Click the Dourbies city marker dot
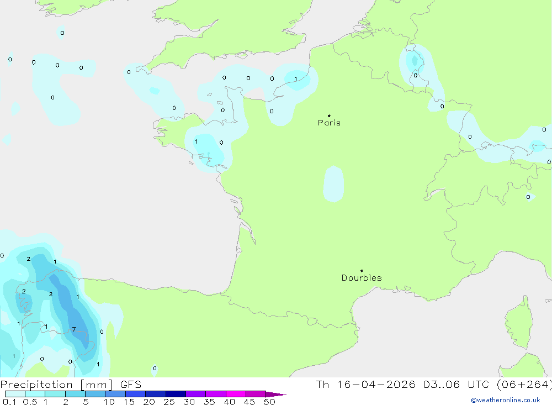552x405 pixels. point(362,271)
